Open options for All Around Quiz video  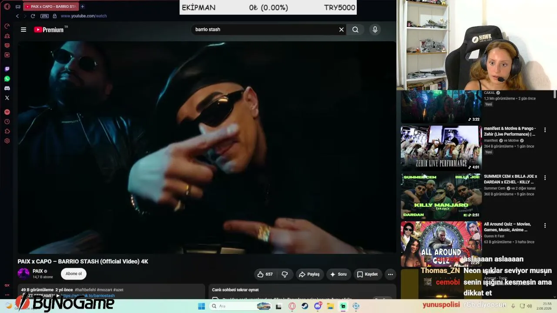(545, 226)
